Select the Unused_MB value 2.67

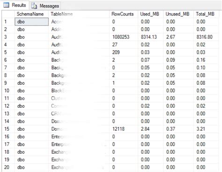tap(170, 37)
